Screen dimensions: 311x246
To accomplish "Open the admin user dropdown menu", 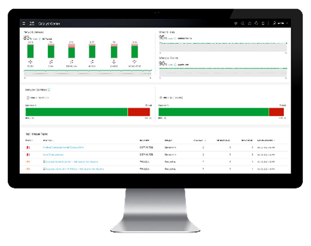I will pos(281,23).
